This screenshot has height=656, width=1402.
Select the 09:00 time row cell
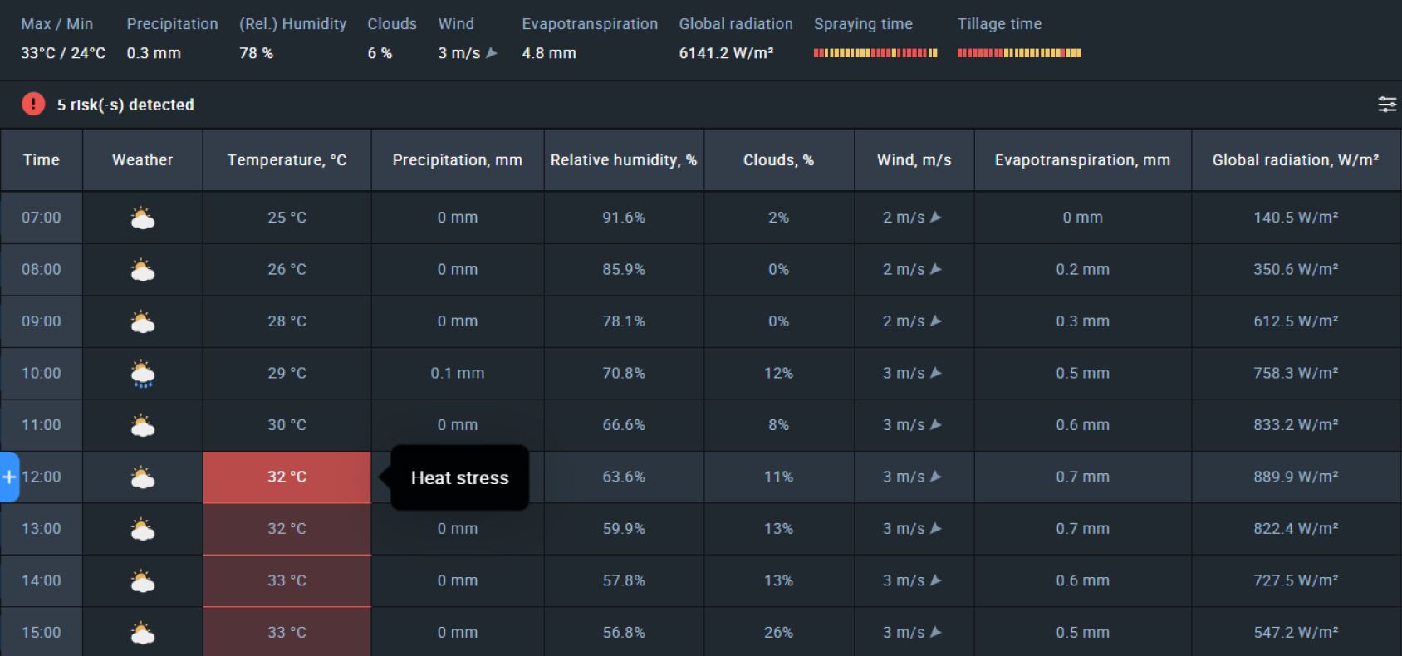pos(42,321)
